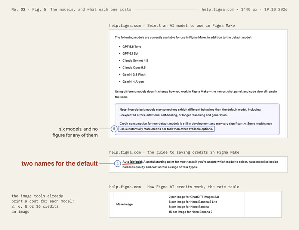
Task: Click the "Make image" table cell
Action: (x=124, y=204)
